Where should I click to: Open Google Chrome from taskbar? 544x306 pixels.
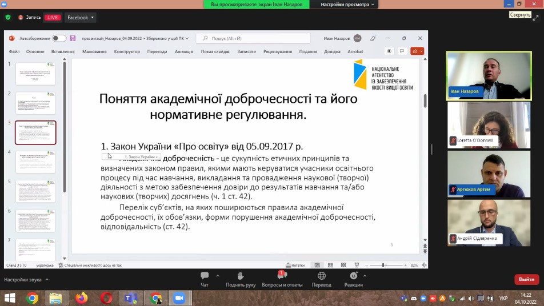[x=32, y=298]
